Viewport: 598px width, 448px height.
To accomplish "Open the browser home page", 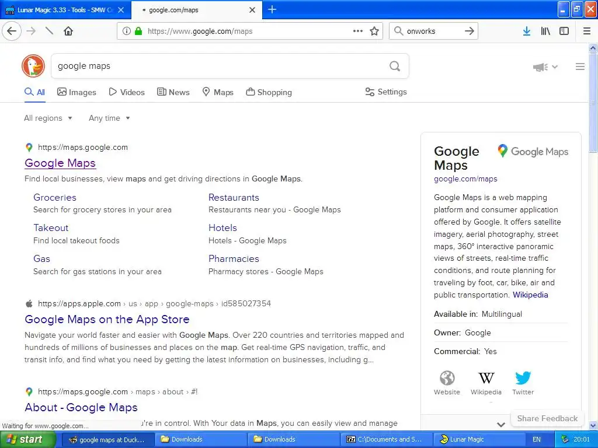I will pos(68,32).
